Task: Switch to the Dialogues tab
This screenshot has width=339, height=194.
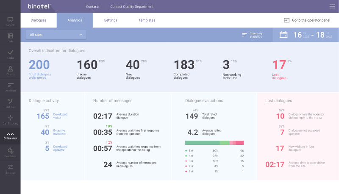Action: tap(39, 20)
